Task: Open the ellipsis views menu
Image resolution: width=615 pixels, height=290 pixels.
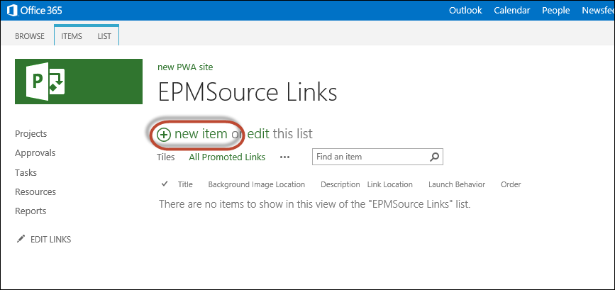Action: coord(284,157)
